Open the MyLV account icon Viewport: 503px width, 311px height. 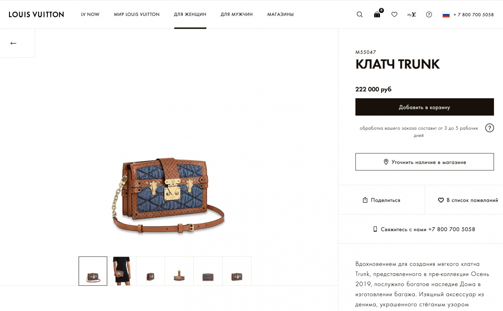(411, 15)
